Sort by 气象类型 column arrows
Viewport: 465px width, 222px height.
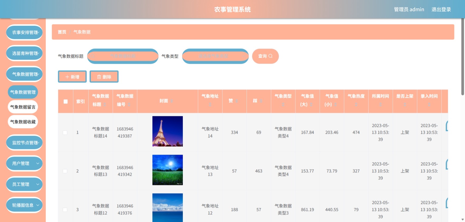click(283, 104)
